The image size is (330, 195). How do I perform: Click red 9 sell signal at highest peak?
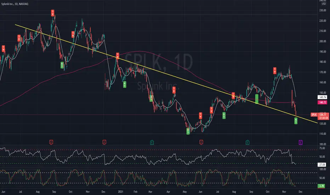coord(53,13)
